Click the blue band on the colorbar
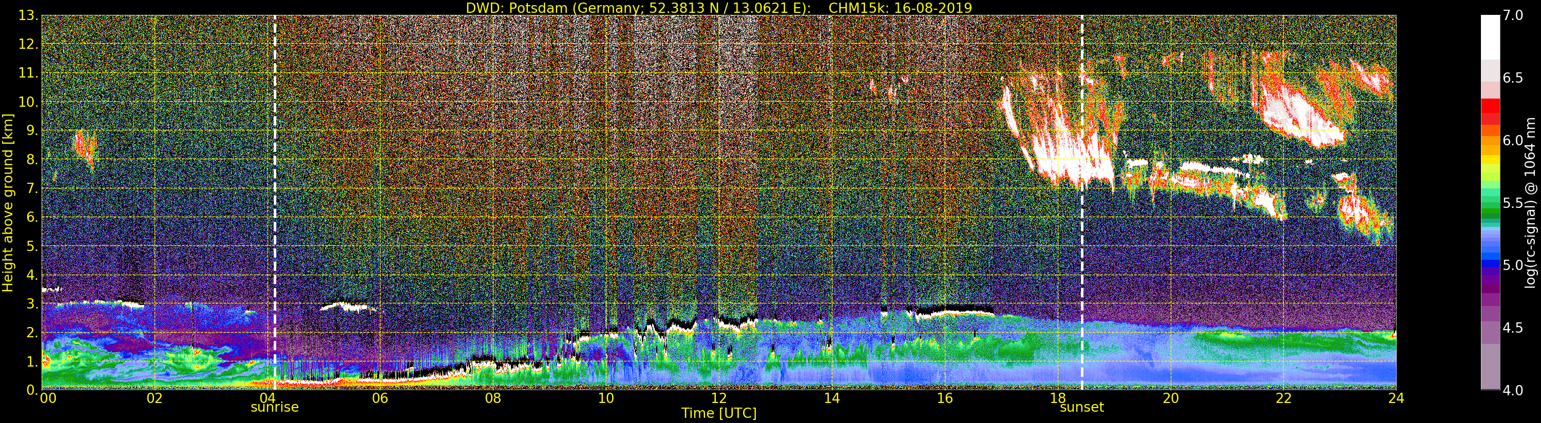The width and height of the screenshot is (1541, 423). point(1490,260)
